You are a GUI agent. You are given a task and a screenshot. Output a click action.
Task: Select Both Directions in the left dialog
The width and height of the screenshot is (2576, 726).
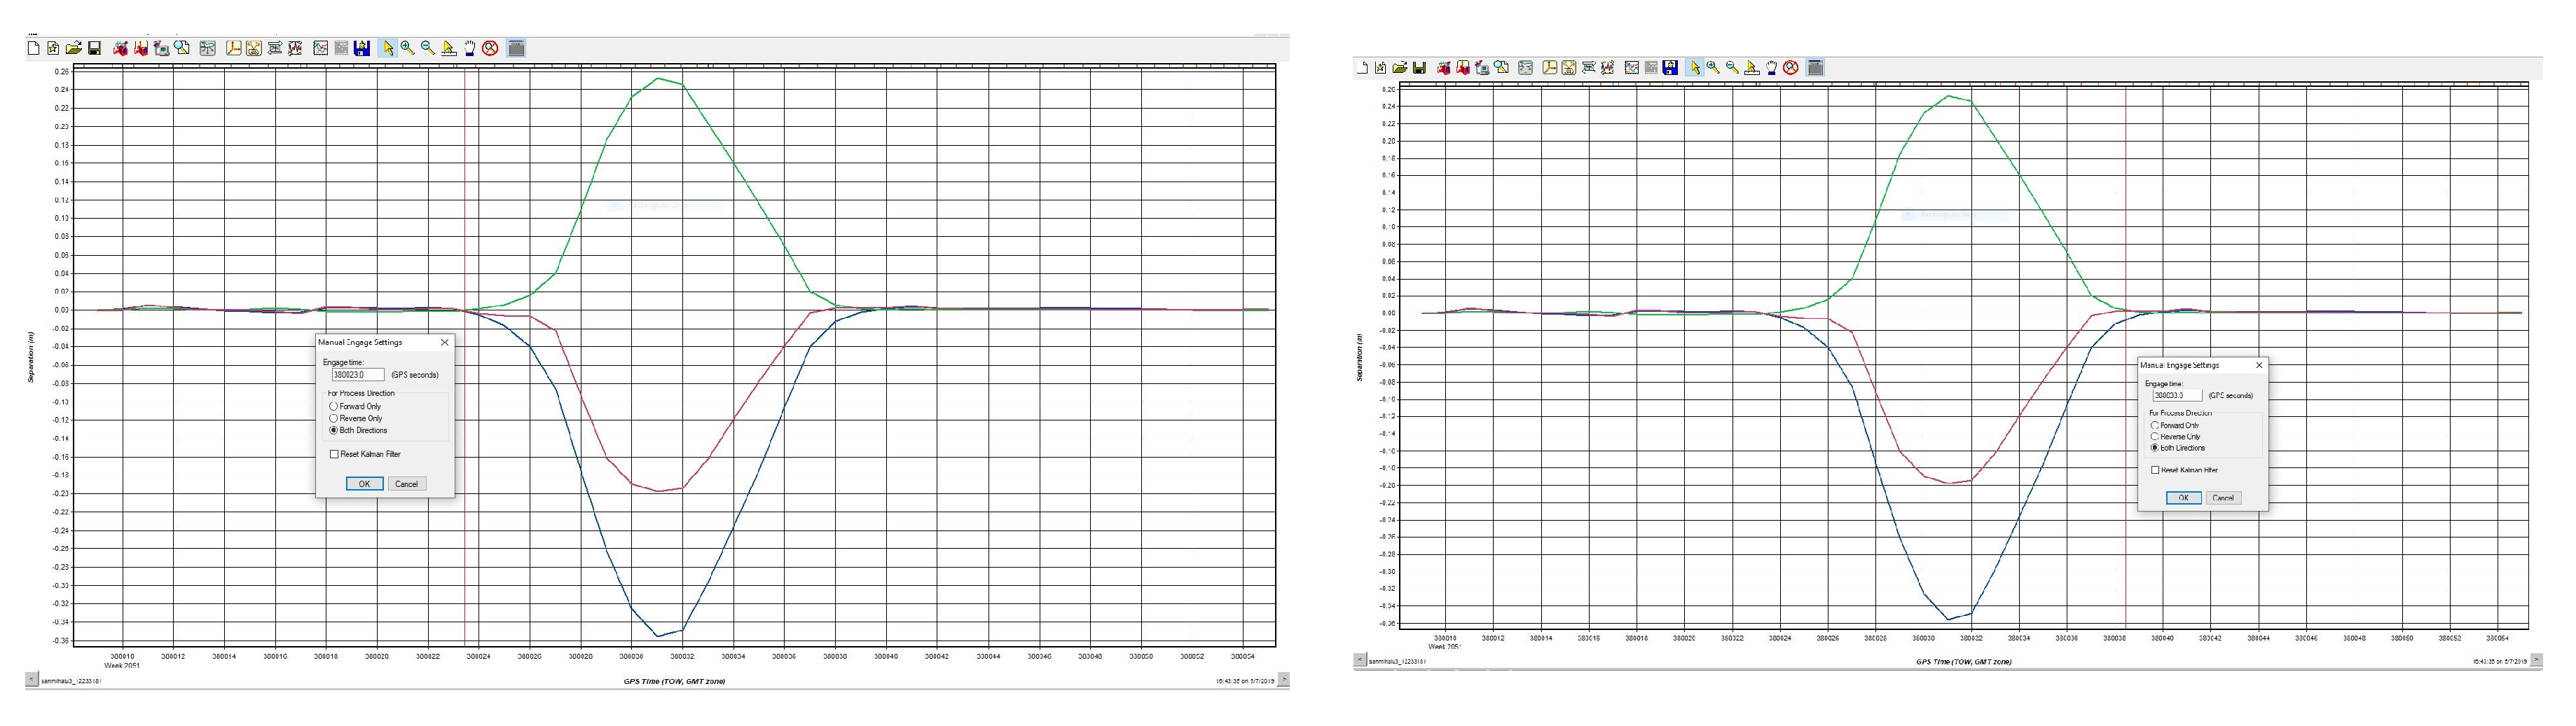coord(334,430)
